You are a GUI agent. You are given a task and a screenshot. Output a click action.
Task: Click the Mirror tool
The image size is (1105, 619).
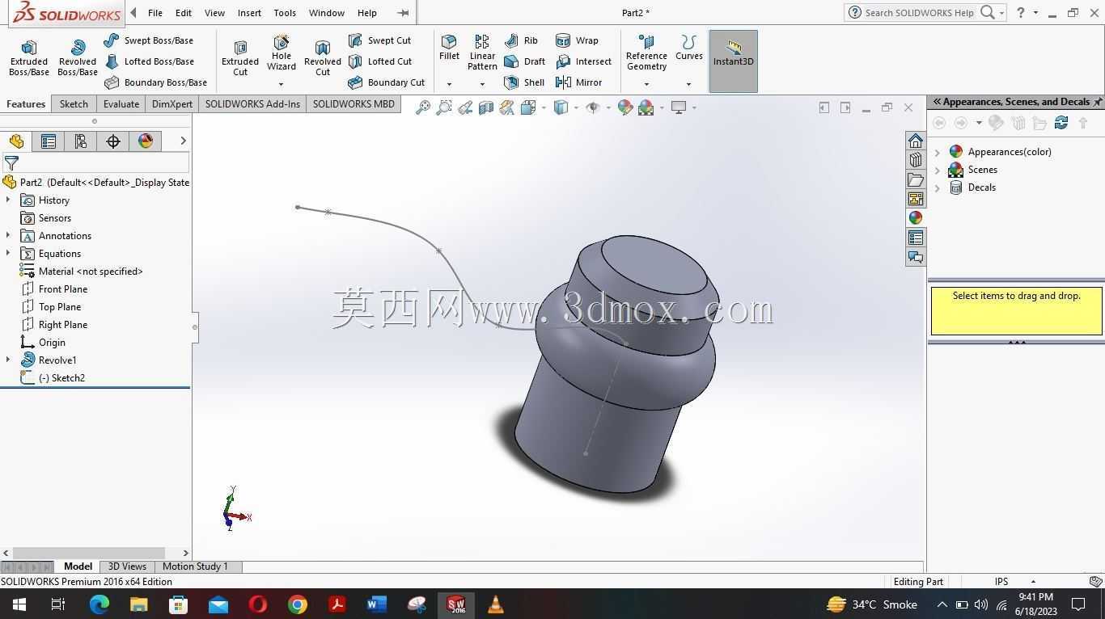coord(578,82)
